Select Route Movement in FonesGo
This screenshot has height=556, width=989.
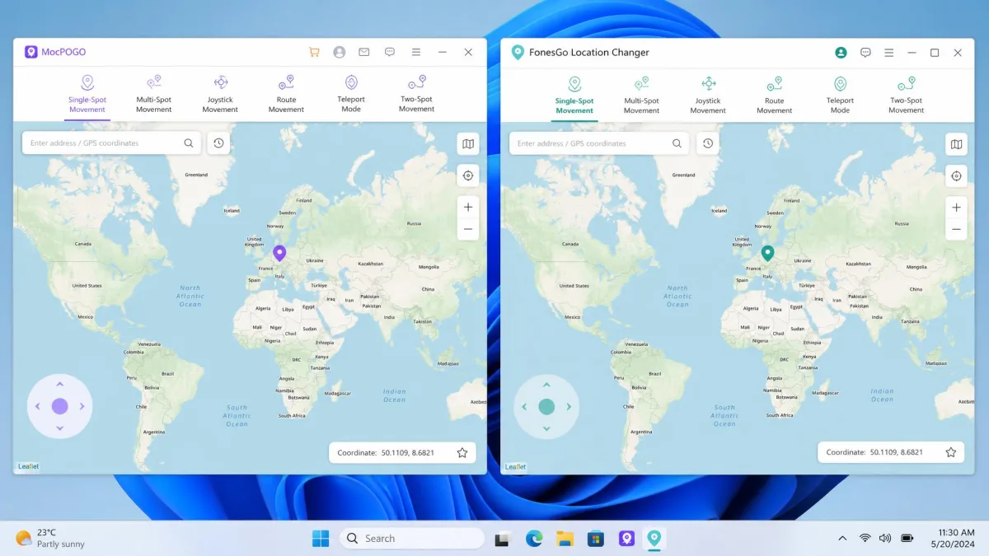point(775,95)
